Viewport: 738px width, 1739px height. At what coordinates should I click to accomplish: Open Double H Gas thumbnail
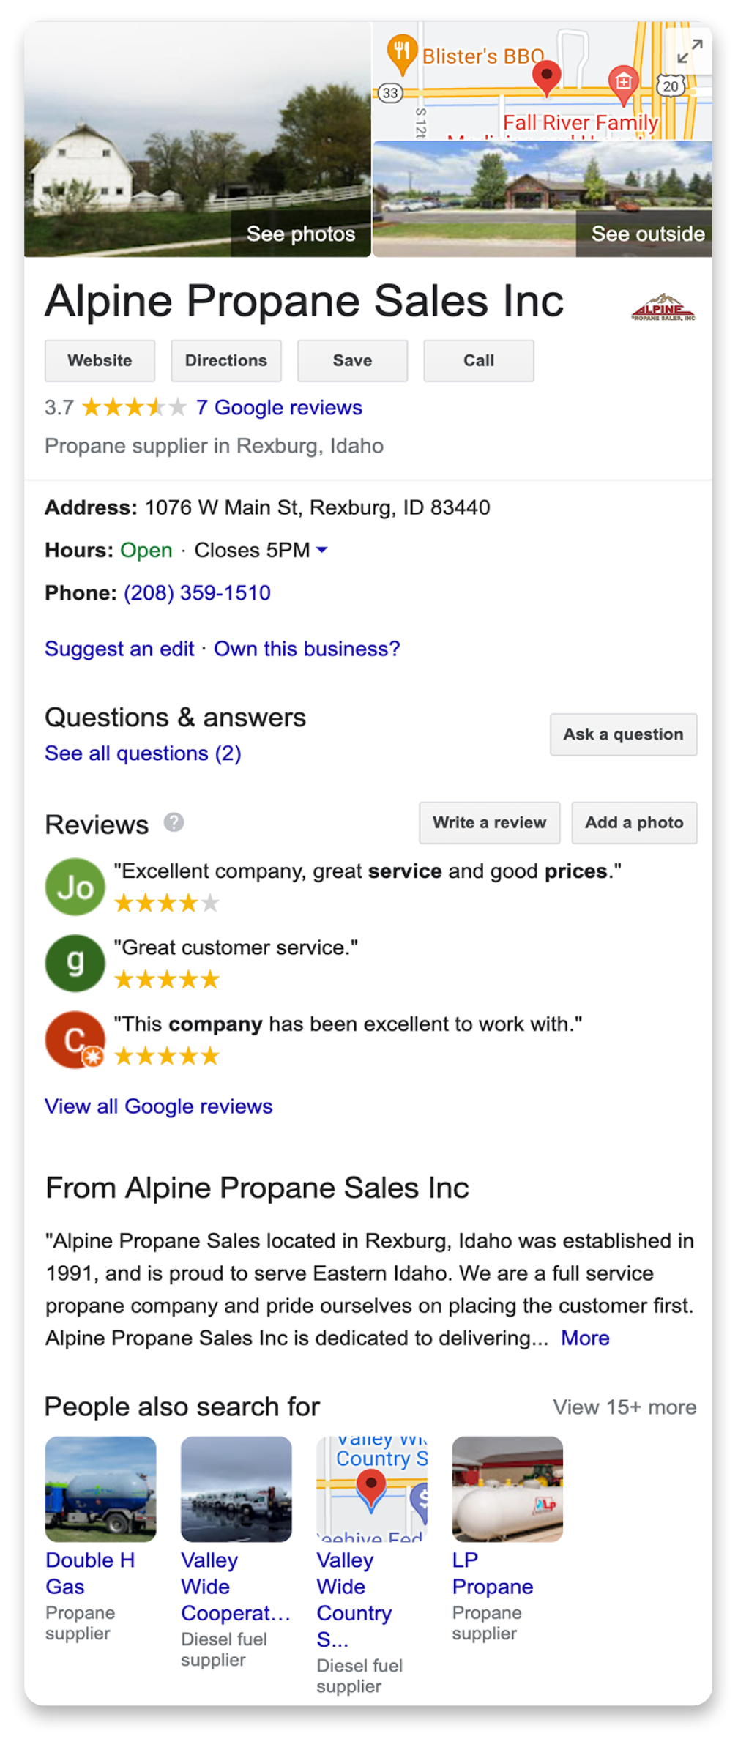(101, 1489)
